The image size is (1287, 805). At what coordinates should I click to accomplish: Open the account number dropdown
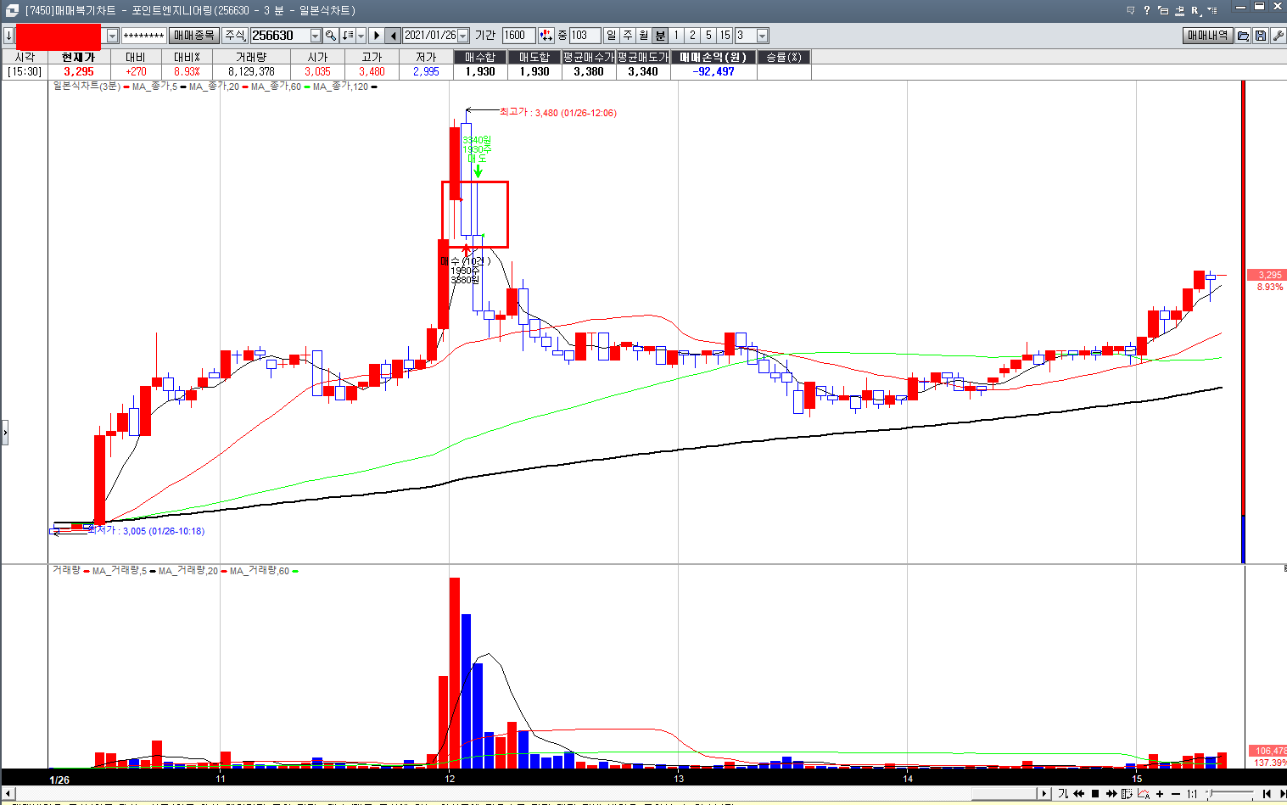pyautogui.click(x=112, y=36)
